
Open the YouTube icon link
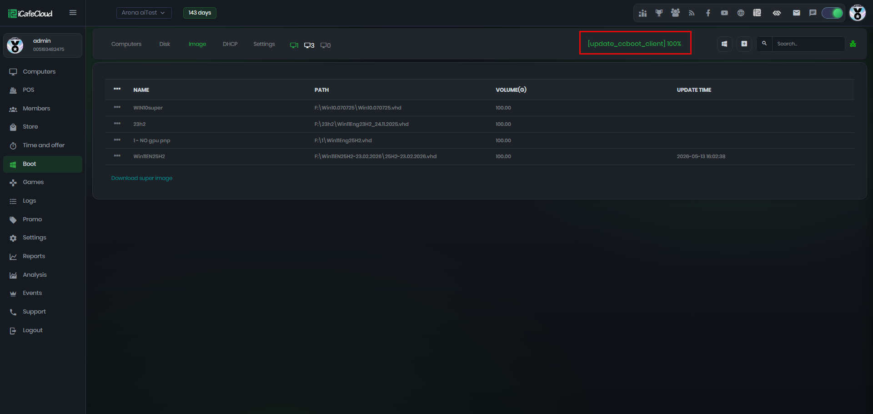[x=724, y=13]
